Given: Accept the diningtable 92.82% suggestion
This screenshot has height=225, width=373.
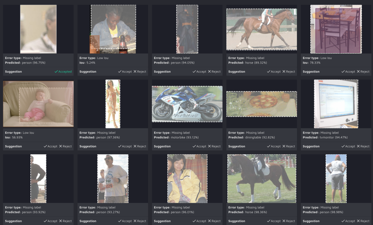Looking at the screenshot, I should [x=274, y=146].
